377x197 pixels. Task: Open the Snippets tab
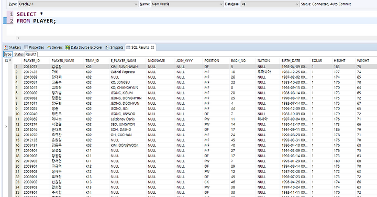115,47
